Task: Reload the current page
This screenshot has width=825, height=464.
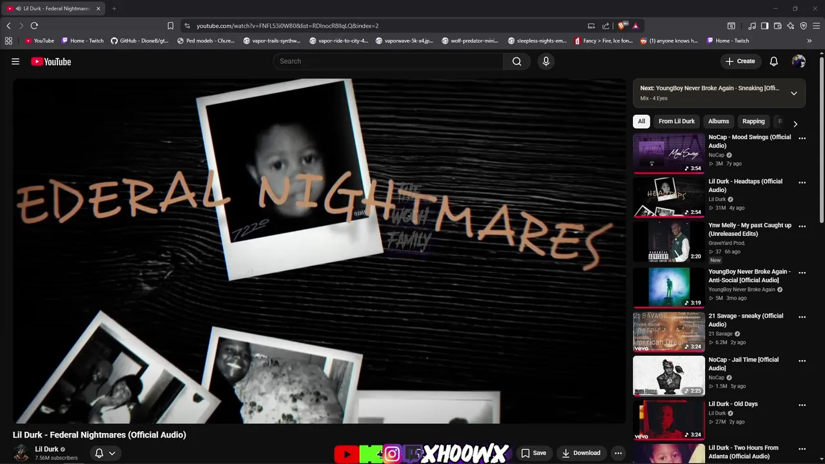Action: tap(34, 26)
